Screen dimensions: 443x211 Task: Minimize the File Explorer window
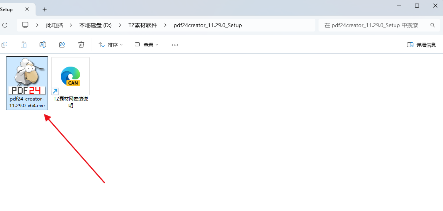pyautogui.click(x=399, y=6)
